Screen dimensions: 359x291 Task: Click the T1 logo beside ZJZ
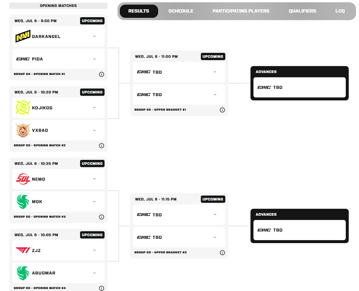pyautogui.click(x=23, y=250)
